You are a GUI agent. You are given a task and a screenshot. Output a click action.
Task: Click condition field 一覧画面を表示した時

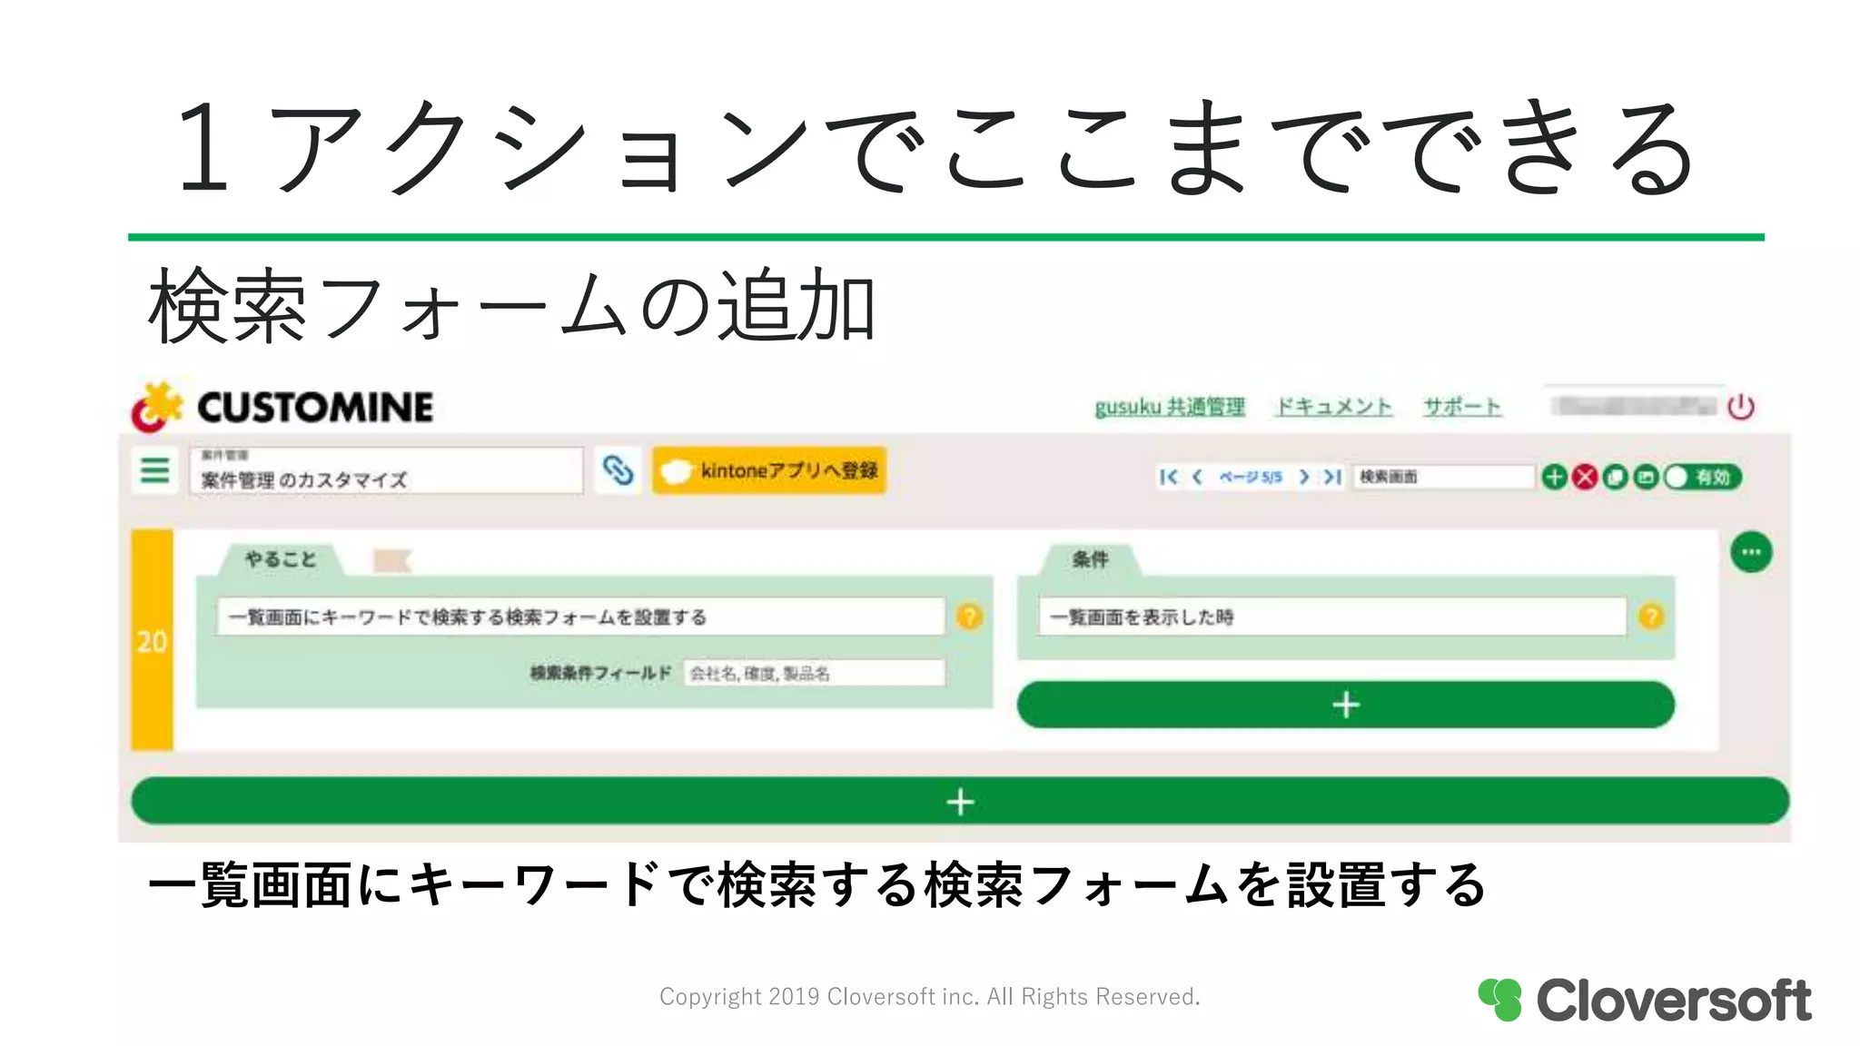1332,617
